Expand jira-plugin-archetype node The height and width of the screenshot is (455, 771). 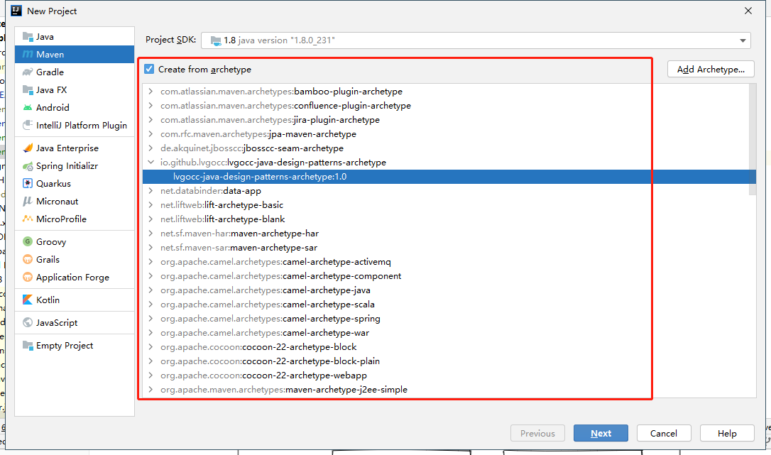pyautogui.click(x=151, y=120)
